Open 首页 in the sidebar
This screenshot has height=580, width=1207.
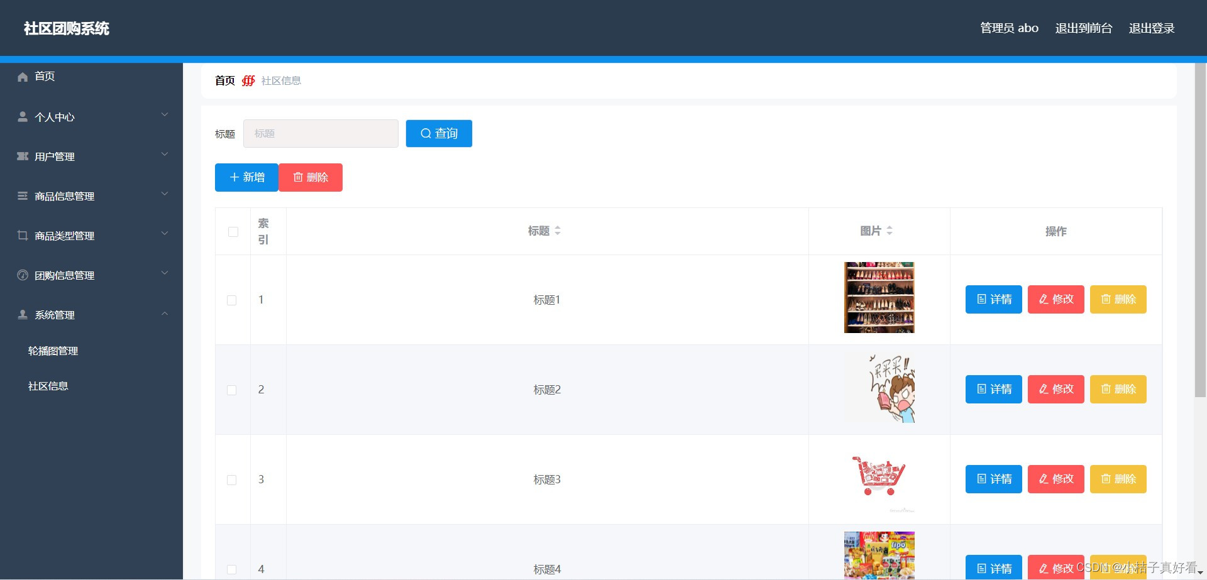pyautogui.click(x=91, y=77)
